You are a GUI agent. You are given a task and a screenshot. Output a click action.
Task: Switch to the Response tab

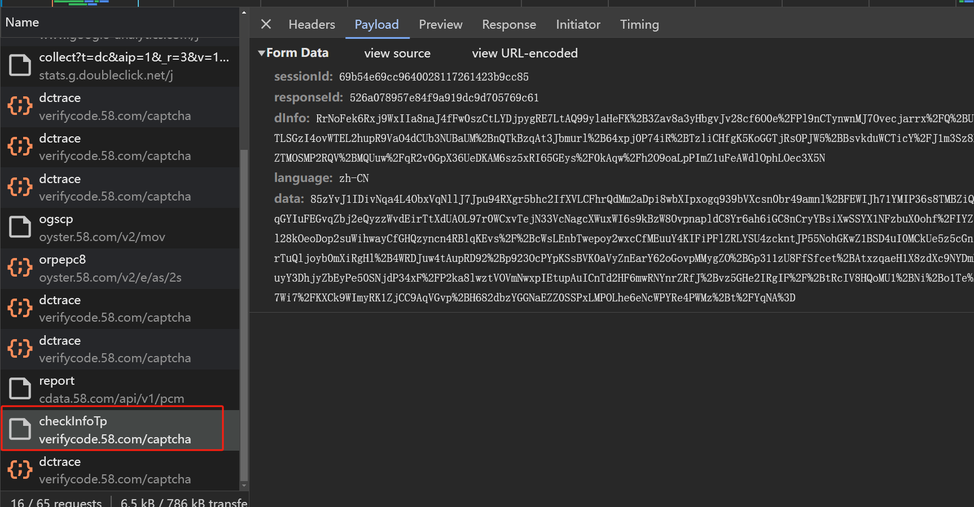(x=508, y=24)
